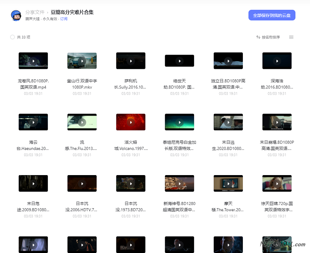Play the 末日逃生 2020 video thumbnail
The width and height of the screenshot is (310, 253).
point(228,122)
